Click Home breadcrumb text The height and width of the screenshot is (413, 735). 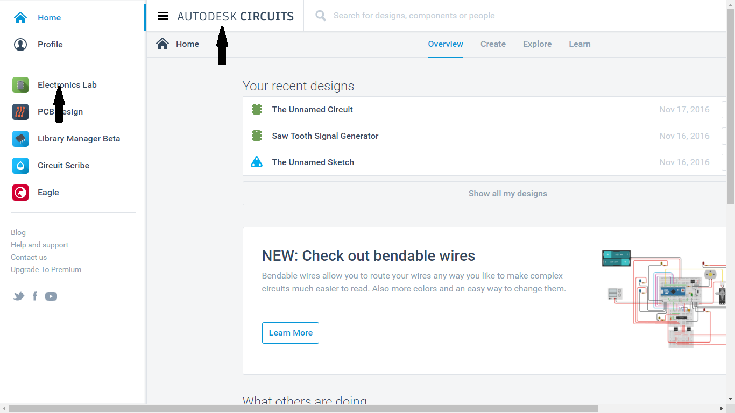(187, 44)
